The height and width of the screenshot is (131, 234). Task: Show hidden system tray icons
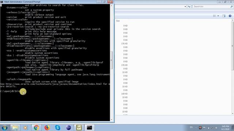click(196, 128)
